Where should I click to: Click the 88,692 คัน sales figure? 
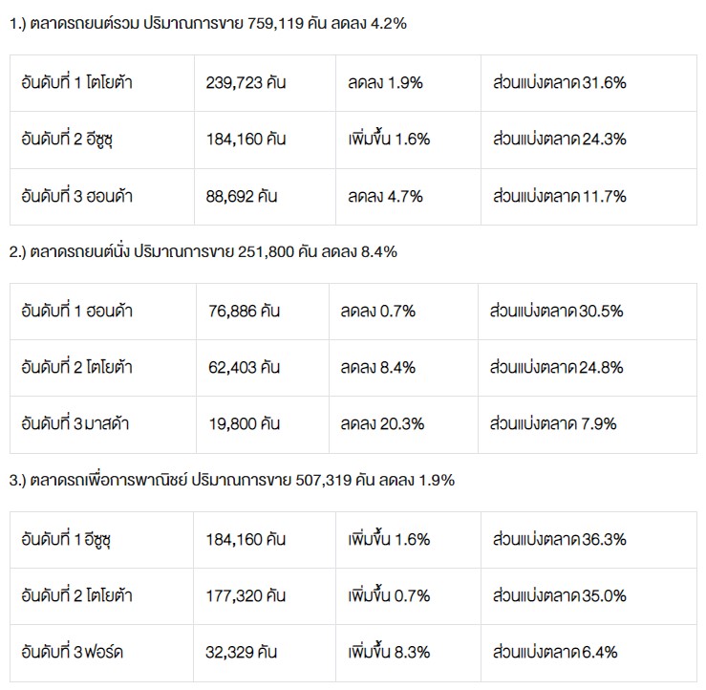(242, 197)
